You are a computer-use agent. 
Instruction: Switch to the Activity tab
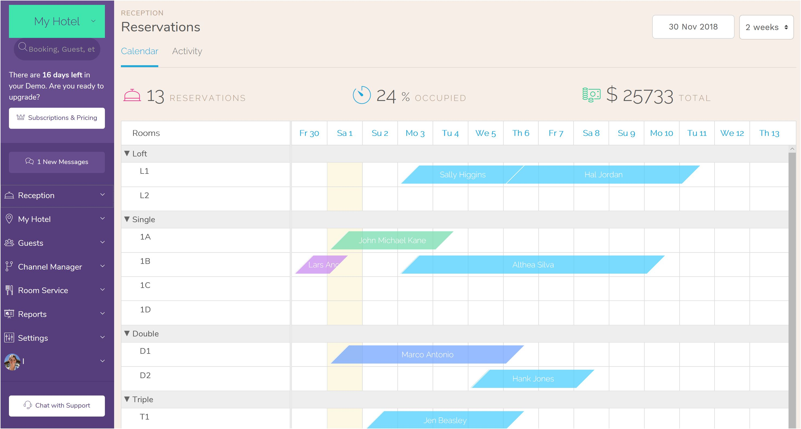coord(187,51)
